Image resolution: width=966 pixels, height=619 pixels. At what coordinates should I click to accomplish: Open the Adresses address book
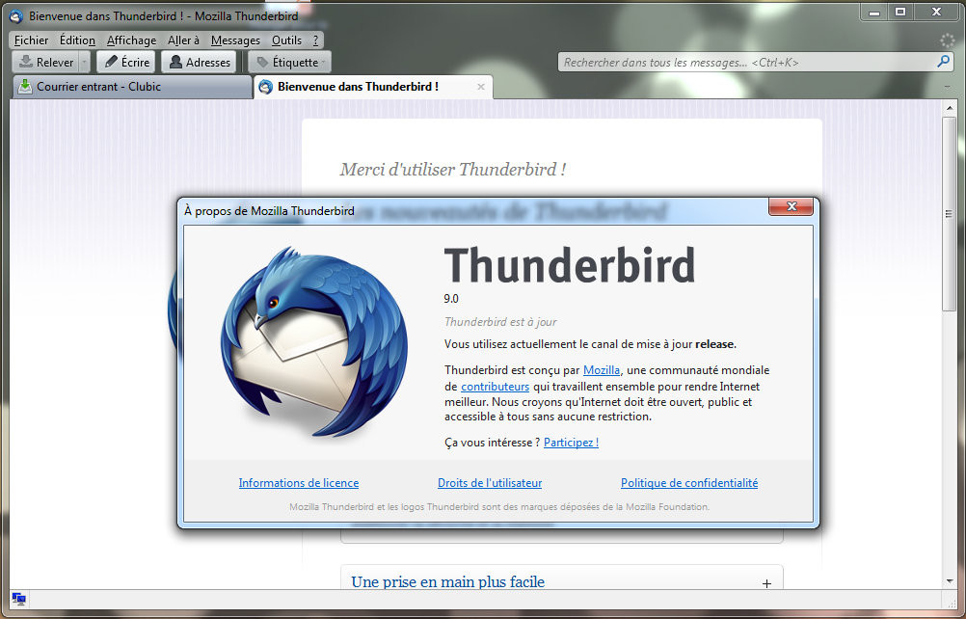(199, 63)
